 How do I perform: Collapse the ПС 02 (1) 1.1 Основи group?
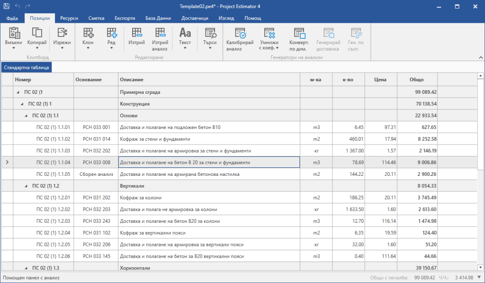(26, 115)
